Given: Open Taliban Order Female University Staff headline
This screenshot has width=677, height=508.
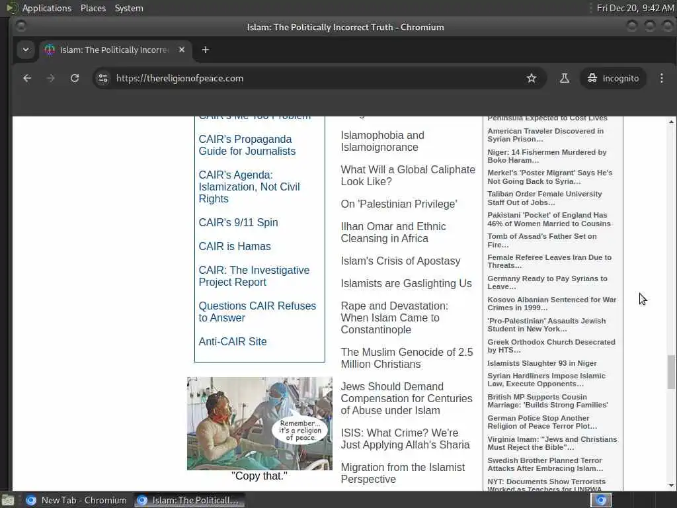Looking at the screenshot, I should click(545, 198).
